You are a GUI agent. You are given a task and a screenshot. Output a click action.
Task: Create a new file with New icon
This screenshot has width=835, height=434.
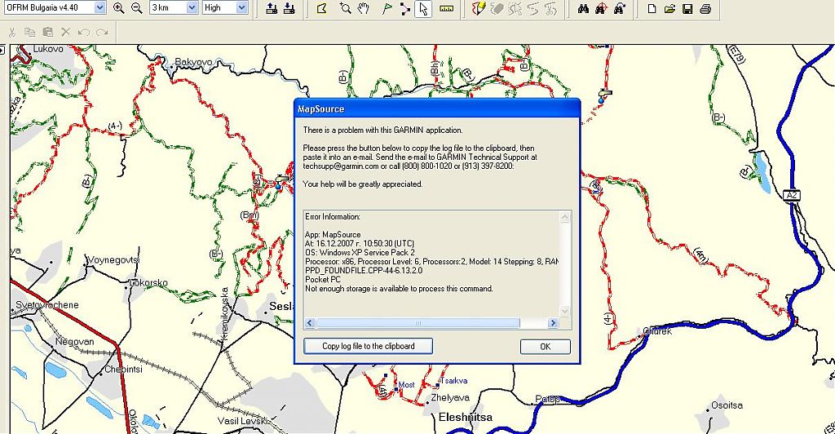pyautogui.click(x=652, y=8)
